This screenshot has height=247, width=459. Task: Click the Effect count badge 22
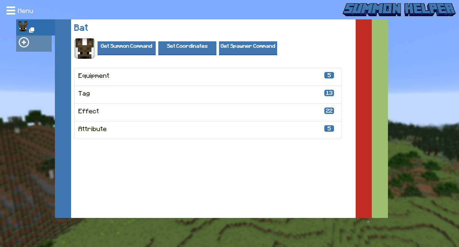click(329, 111)
